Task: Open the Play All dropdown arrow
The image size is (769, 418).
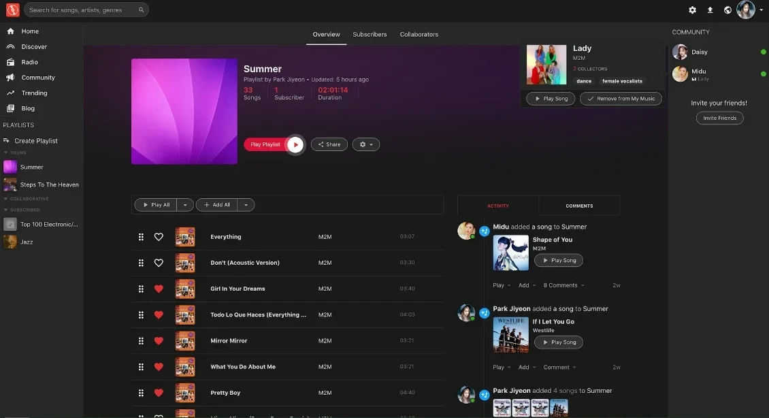Action: point(185,205)
